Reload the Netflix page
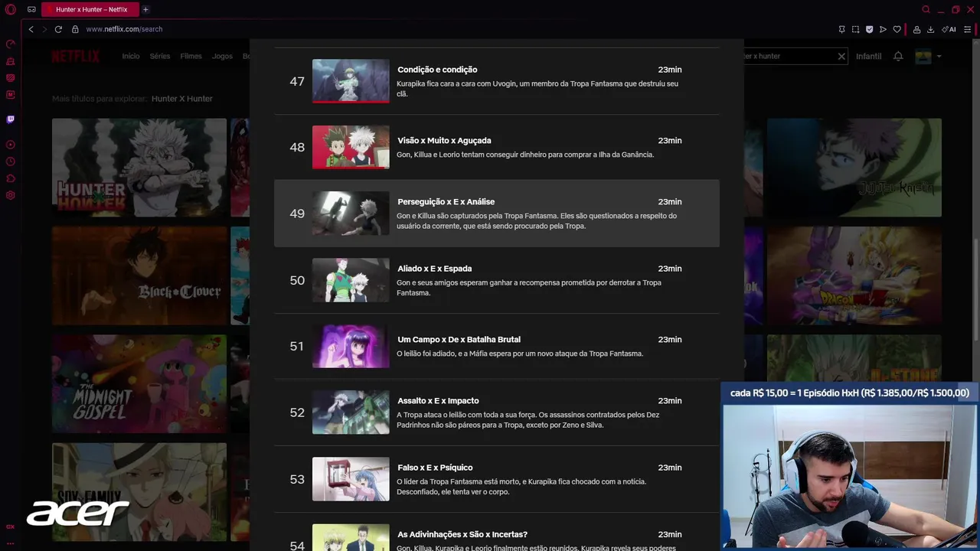The image size is (980, 551). [x=58, y=29]
